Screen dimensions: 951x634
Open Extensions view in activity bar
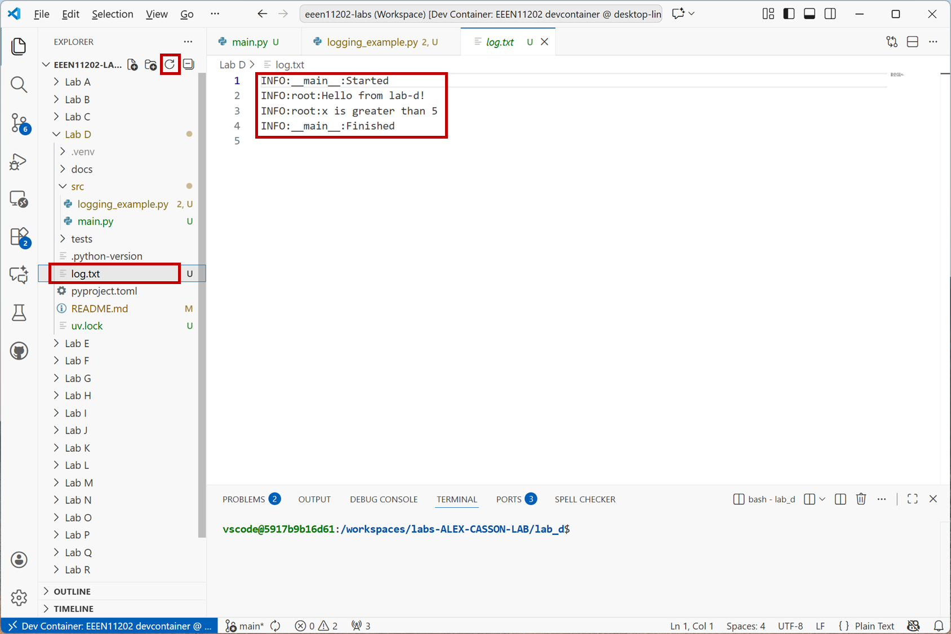pos(19,237)
